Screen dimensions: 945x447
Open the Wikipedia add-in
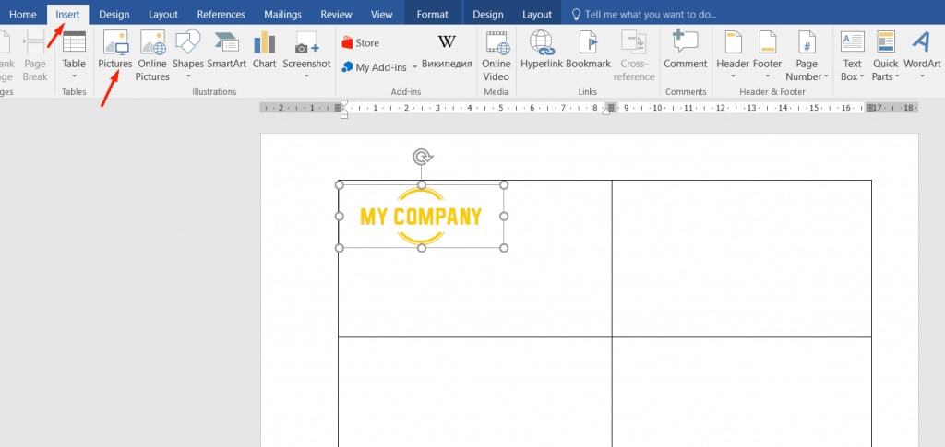click(447, 51)
